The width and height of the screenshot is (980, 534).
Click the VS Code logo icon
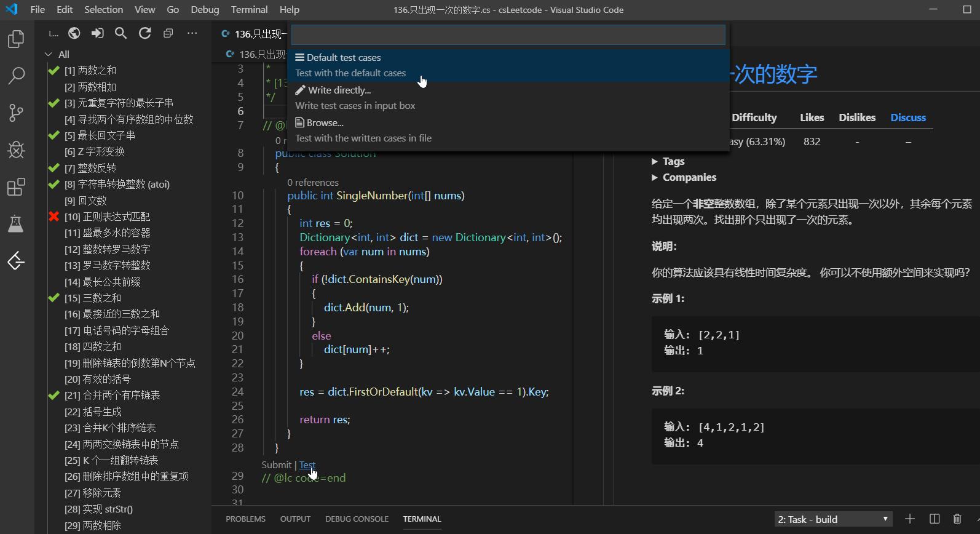tap(12, 9)
